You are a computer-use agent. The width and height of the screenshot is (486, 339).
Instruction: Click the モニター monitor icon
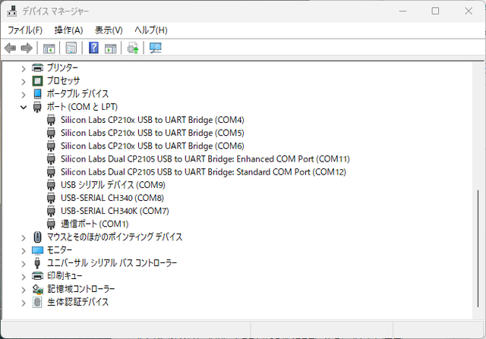tap(37, 250)
